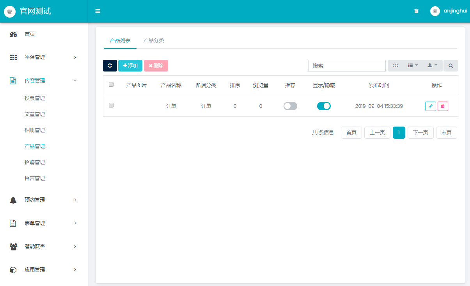Click the card view toggle icon in toolbar

395,66
